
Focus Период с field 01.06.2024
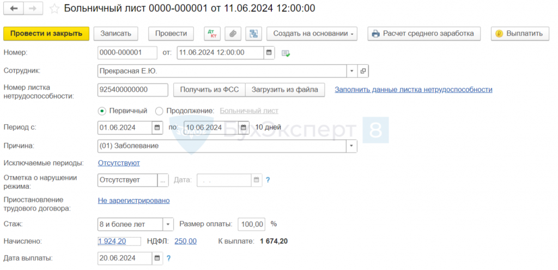pos(125,127)
